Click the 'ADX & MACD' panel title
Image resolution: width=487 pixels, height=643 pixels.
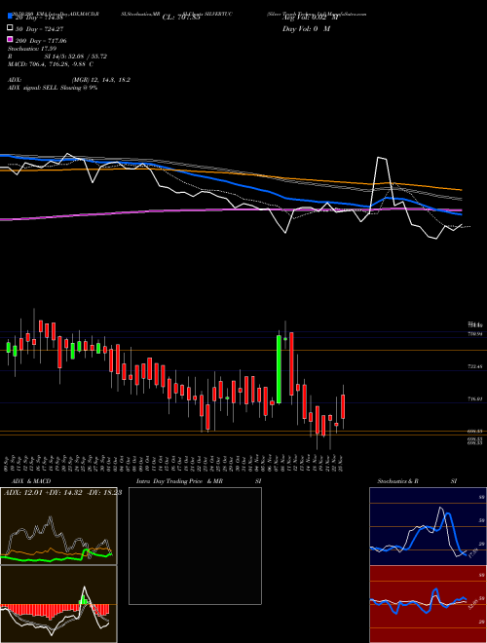pyautogui.click(x=31, y=481)
